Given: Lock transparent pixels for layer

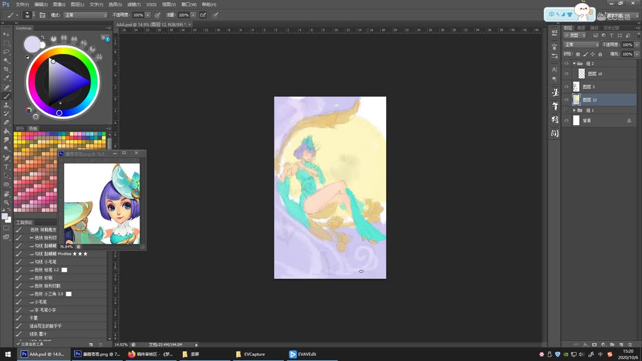Looking at the screenshot, I should [x=578, y=54].
